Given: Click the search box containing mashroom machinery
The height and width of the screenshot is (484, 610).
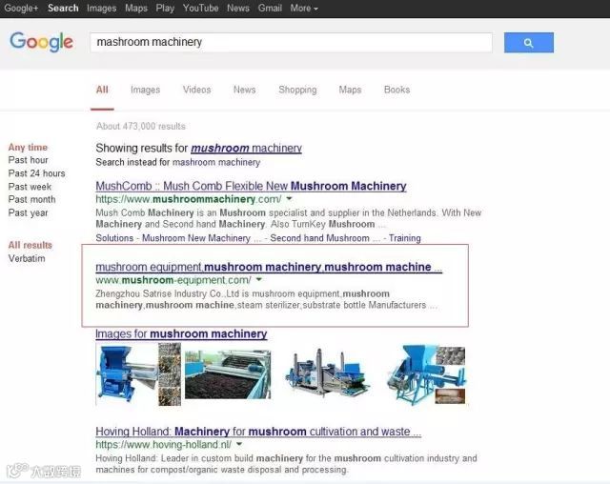Looking at the screenshot, I should (x=291, y=42).
